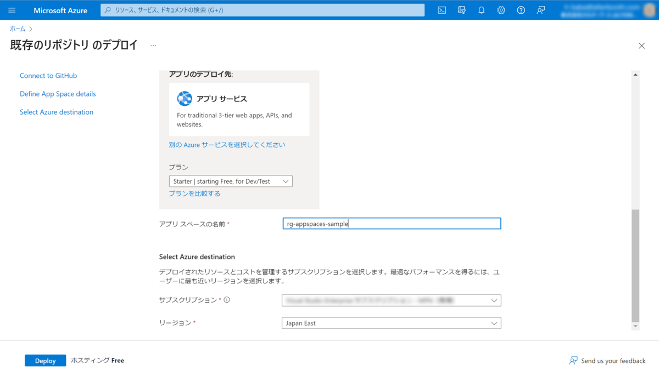Go to the Connect to GitHub step
The image size is (659, 380).
[x=48, y=75]
